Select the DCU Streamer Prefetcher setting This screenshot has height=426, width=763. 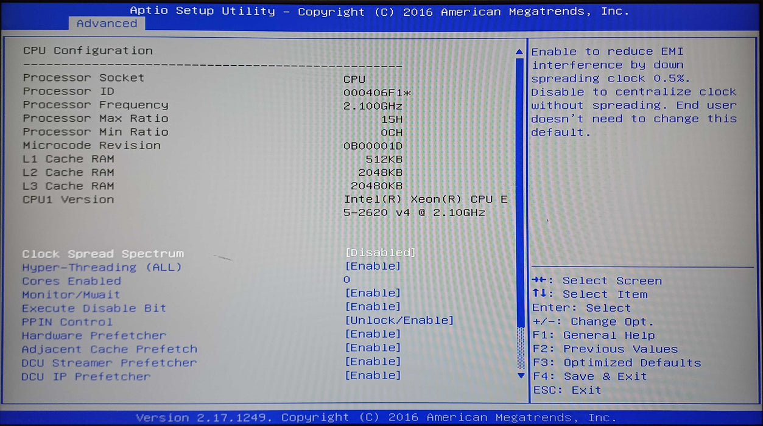click(x=109, y=363)
